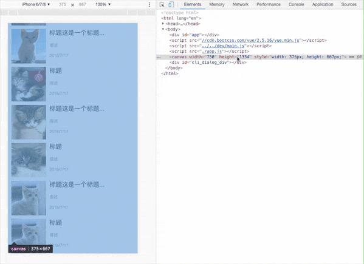The image size is (364, 264).
Task: Toggle the device toolbar icon
Action: 171,5
